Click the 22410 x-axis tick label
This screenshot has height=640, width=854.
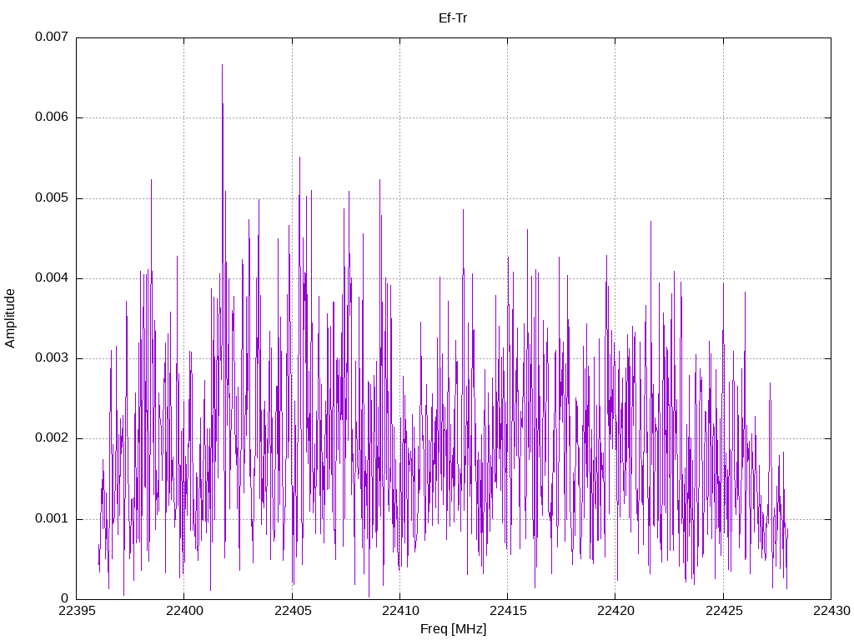(x=400, y=611)
